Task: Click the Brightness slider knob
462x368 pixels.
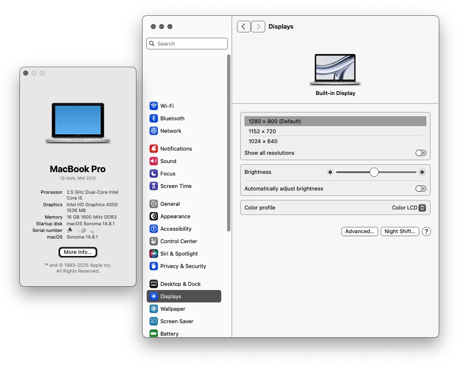Action: pos(374,172)
